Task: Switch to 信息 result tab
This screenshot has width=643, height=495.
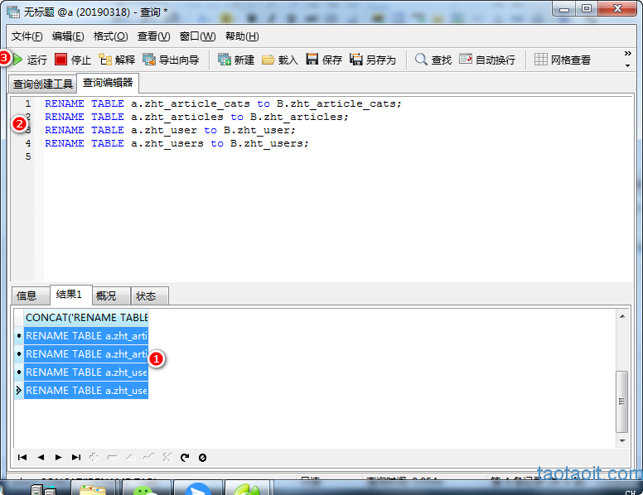Action: tap(27, 296)
